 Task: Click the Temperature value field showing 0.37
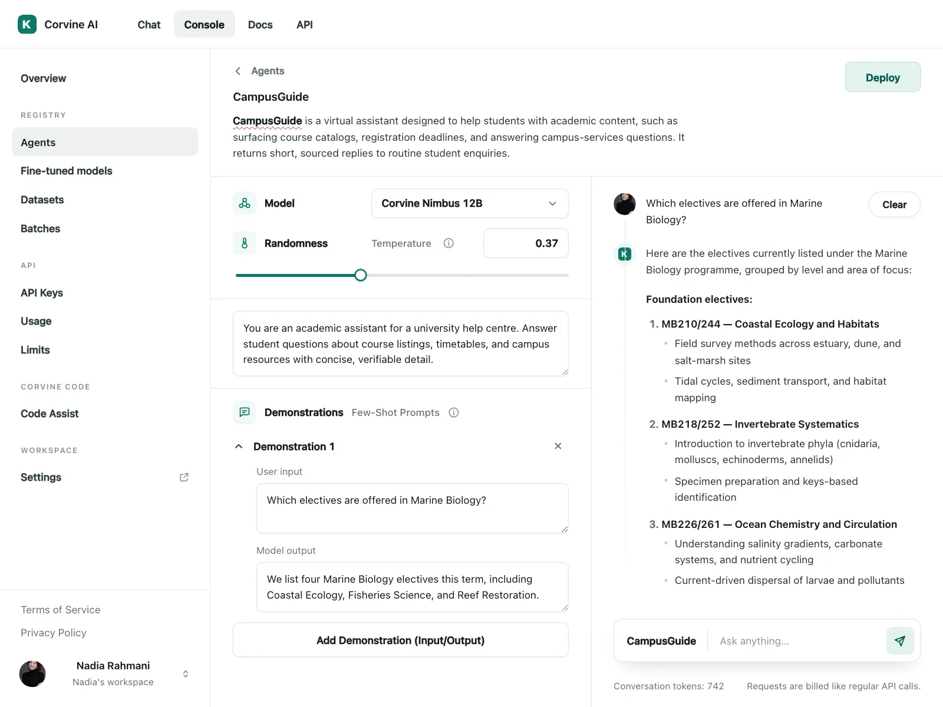[526, 243]
